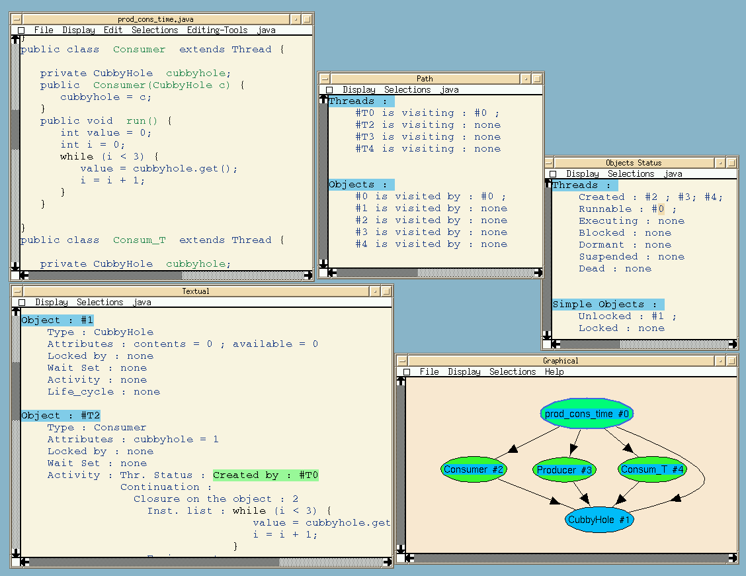Viewport: 746px width, 576px height.
Task: Open the java menu in the Textual window
Action: pyautogui.click(x=142, y=302)
